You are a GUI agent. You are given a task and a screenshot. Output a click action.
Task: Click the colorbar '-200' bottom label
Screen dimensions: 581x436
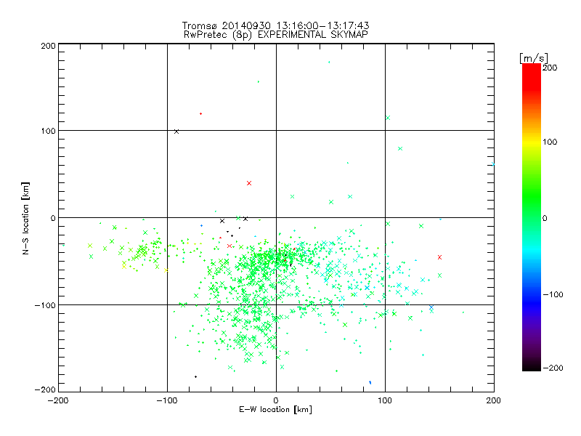pos(553,368)
